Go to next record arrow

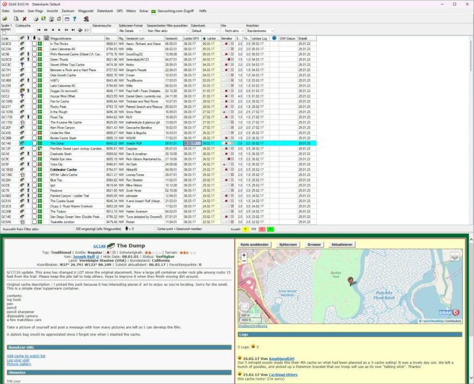tap(59, 30)
